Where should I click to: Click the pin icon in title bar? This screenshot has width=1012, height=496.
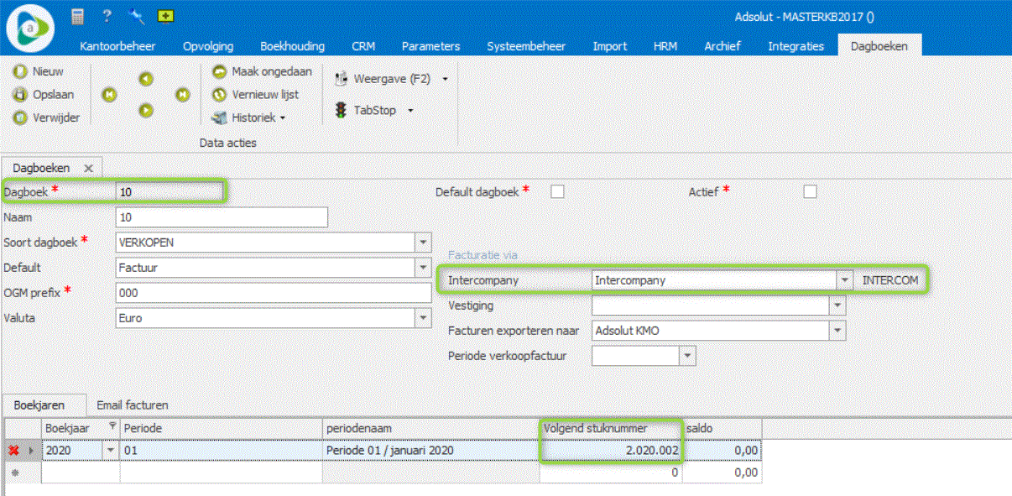tap(136, 16)
